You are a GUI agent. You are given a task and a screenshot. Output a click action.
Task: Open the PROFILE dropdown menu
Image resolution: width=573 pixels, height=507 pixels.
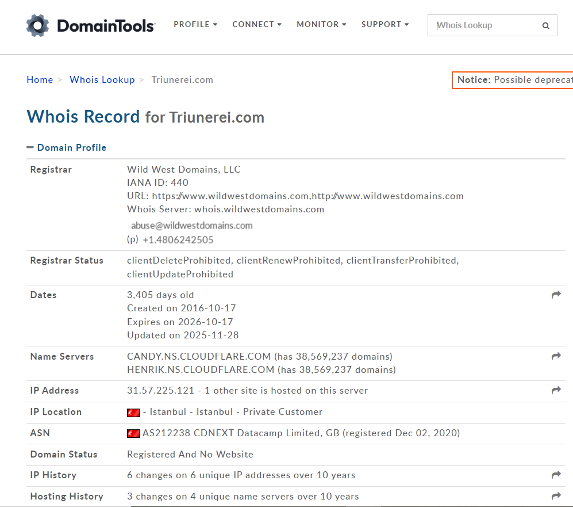(x=195, y=25)
